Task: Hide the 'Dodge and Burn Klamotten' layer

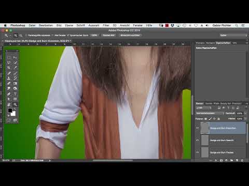Action: click(197, 128)
